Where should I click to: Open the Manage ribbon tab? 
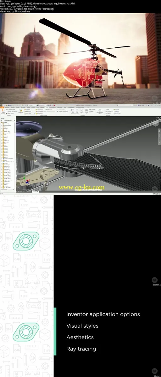[x=42, y=108]
